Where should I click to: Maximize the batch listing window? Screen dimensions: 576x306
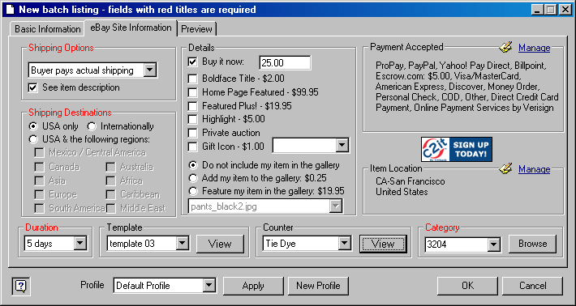[x=550, y=10]
